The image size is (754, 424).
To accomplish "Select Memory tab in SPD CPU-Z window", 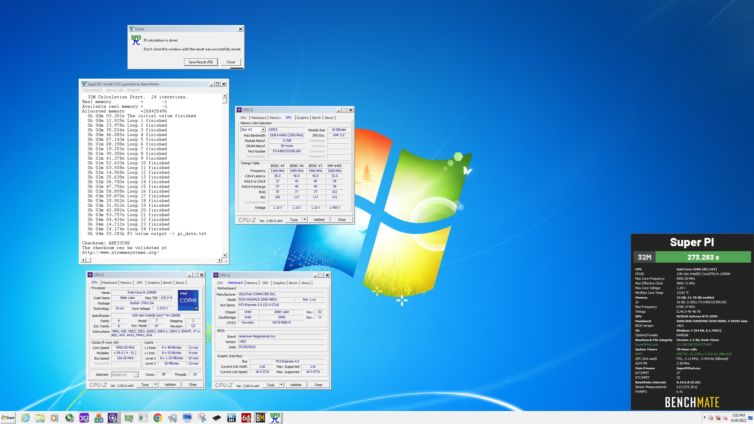I will pos(275,118).
